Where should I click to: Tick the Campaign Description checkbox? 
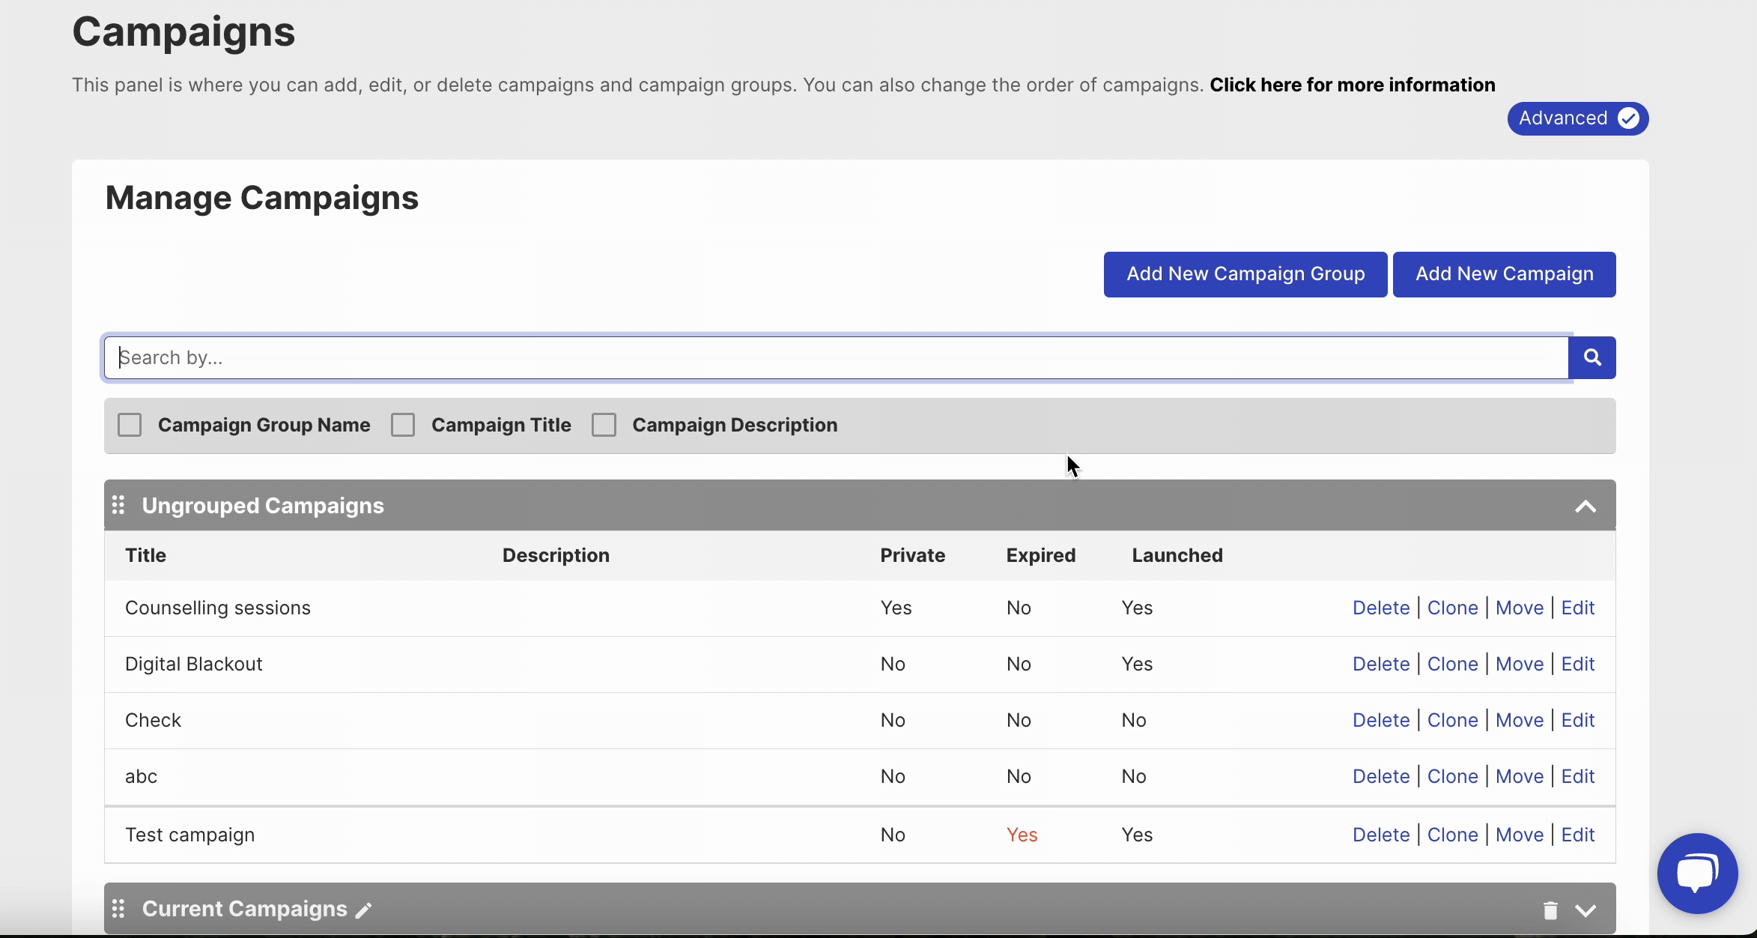pos(604,425)
